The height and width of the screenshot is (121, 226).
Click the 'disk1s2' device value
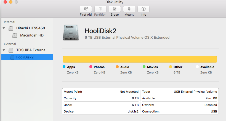click(x=133, y=111)
